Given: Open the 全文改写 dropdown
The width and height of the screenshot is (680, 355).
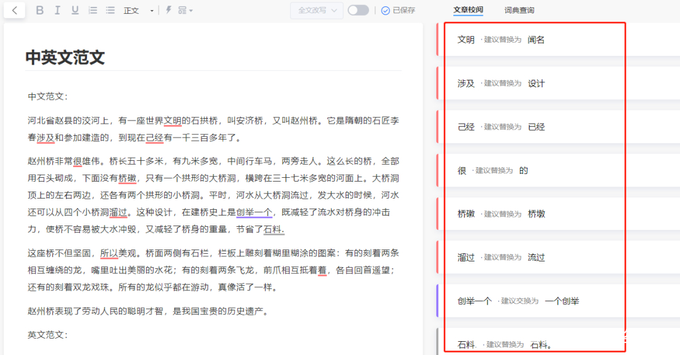Looking at the screenshot, I should coord(317,11).
